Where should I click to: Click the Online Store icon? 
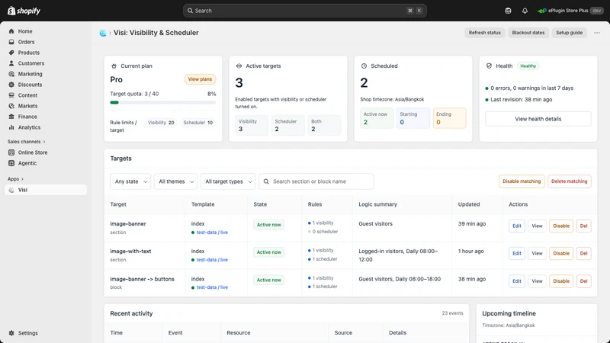(11, 152)
